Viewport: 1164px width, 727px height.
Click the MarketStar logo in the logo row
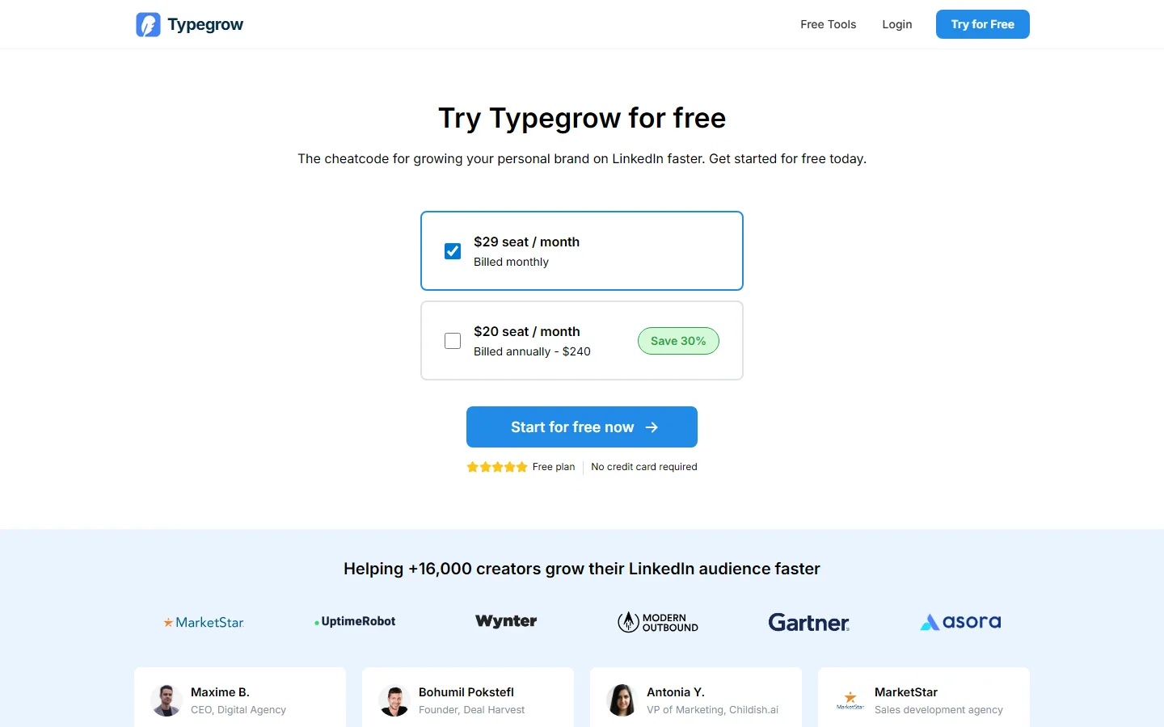click(204, 622)
